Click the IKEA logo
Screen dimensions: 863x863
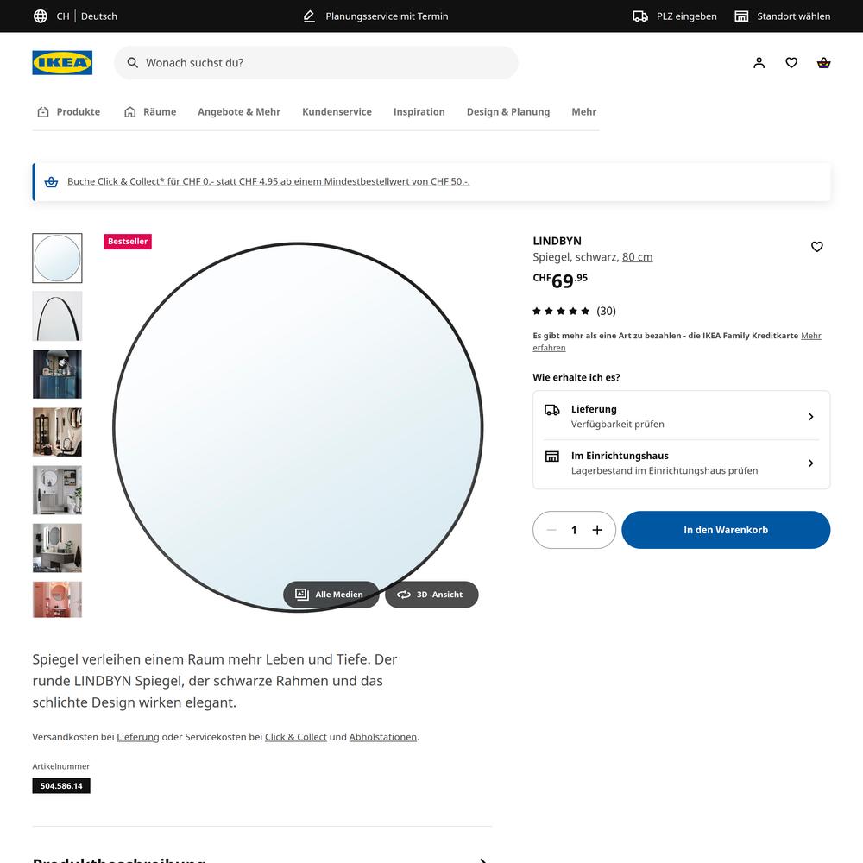(62, 63)
